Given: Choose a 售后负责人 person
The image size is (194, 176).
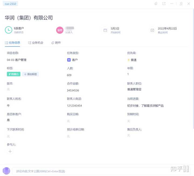Looking at the screenshot, I should (129, 135).
